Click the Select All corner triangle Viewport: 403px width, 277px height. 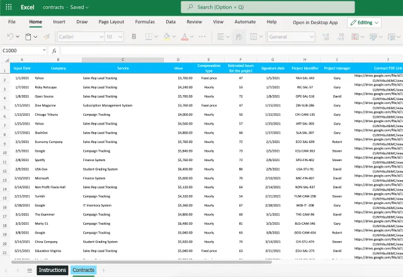click(x=7, y=60)
